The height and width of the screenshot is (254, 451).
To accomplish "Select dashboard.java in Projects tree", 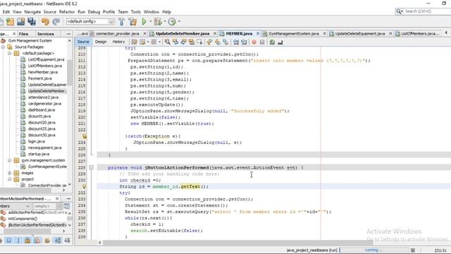I will pos(42,110).
